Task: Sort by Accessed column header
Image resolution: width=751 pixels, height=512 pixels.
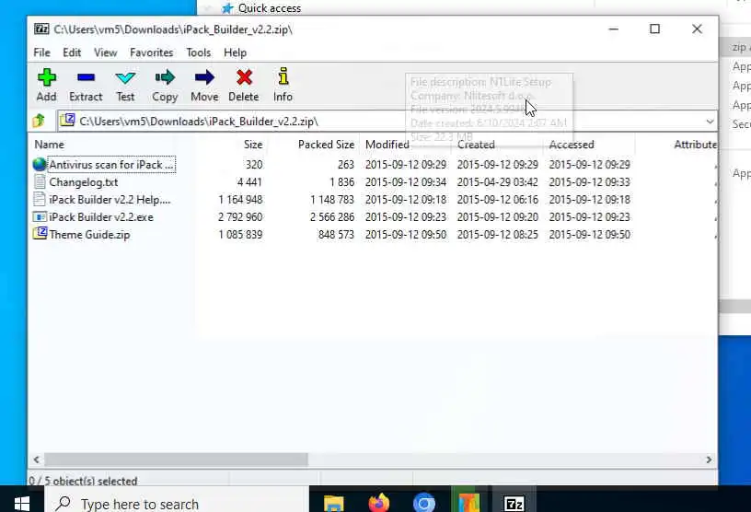Action: tap(572, 145)
